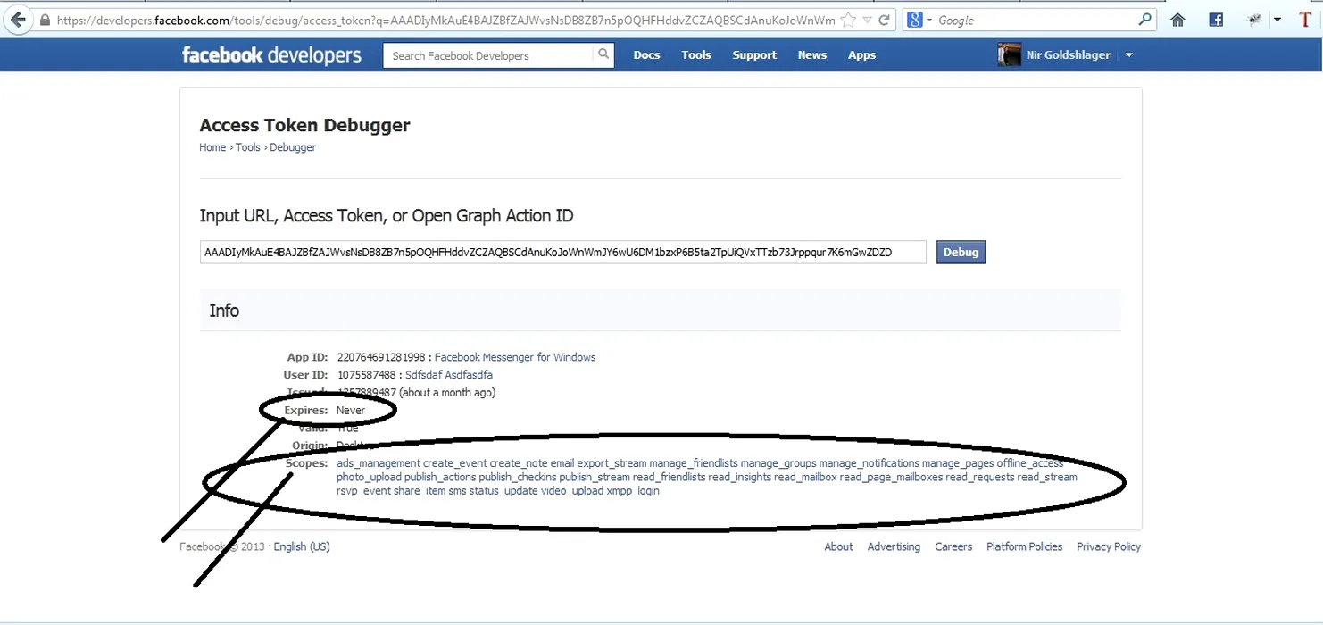This screenshot has height=625, width=1323.
Task: Click the "Access Token Debugger" heading
Action: pyautogui.click(x=304, y=125)
